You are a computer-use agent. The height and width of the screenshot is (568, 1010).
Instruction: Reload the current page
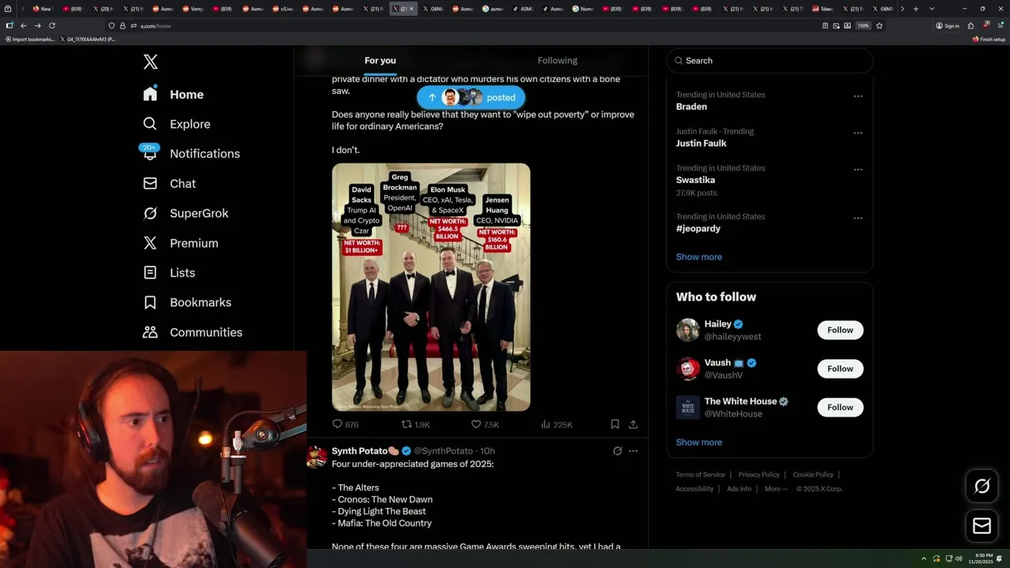tap(52, 26)
